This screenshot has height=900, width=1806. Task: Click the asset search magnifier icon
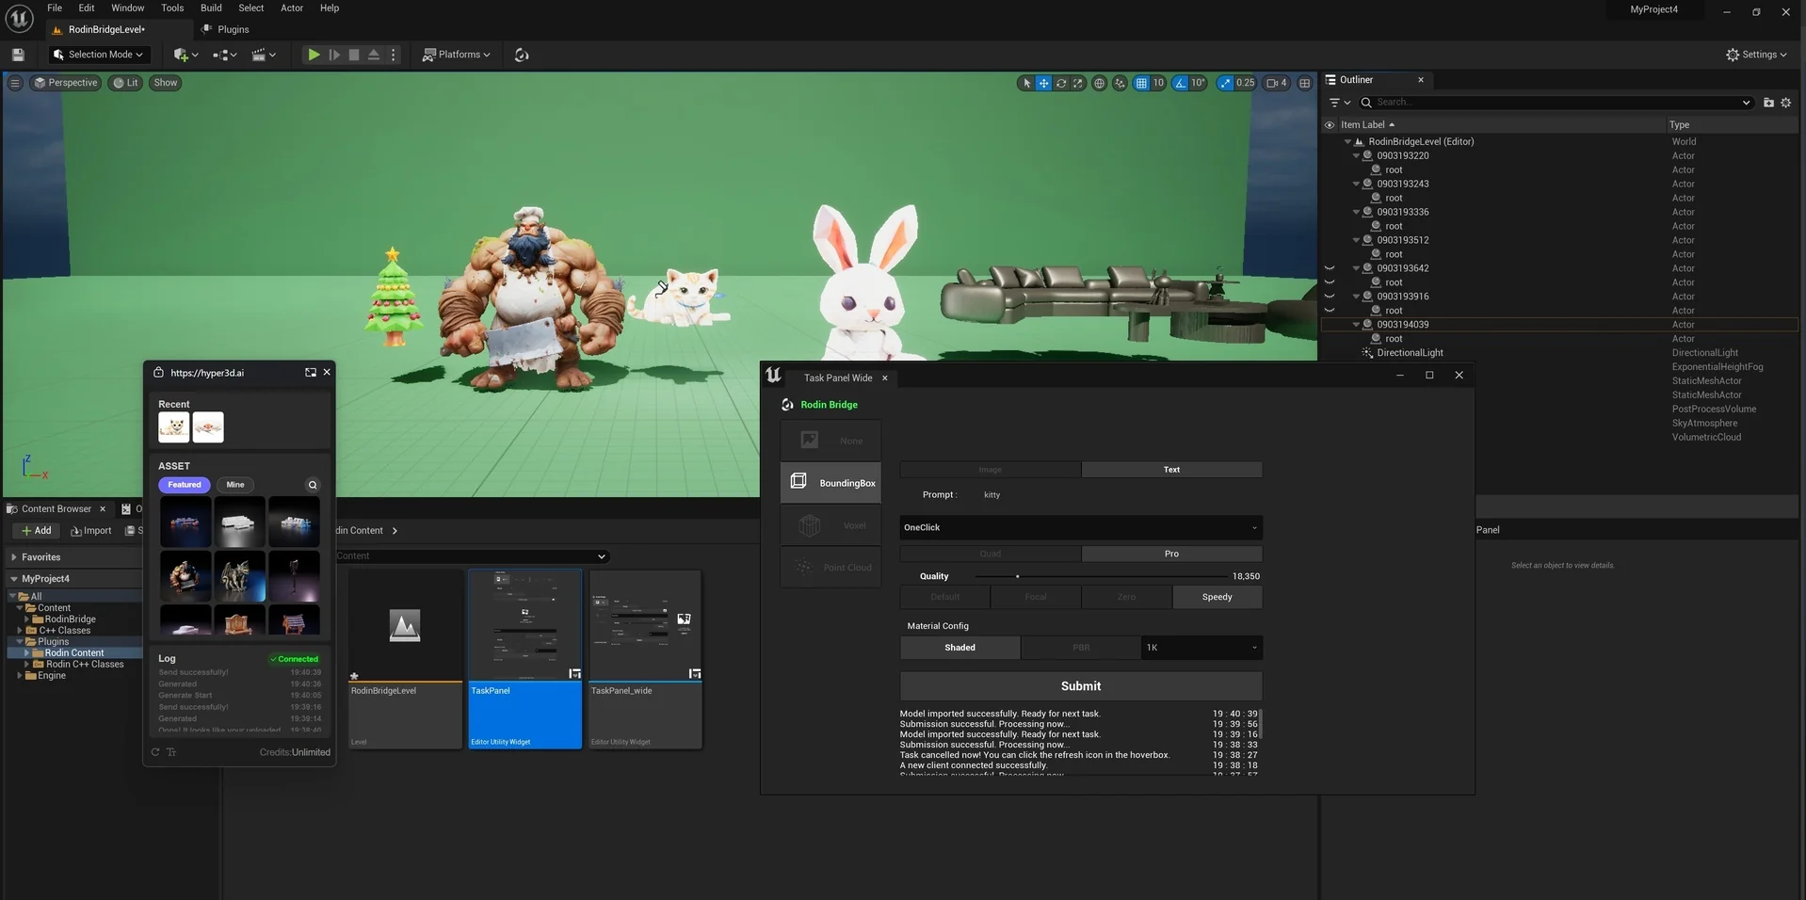coord(313,485)
